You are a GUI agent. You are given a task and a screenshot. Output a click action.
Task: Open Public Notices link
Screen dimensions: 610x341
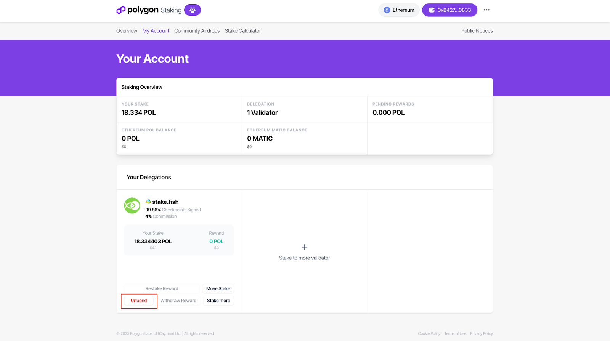click(x=477, y=31)
